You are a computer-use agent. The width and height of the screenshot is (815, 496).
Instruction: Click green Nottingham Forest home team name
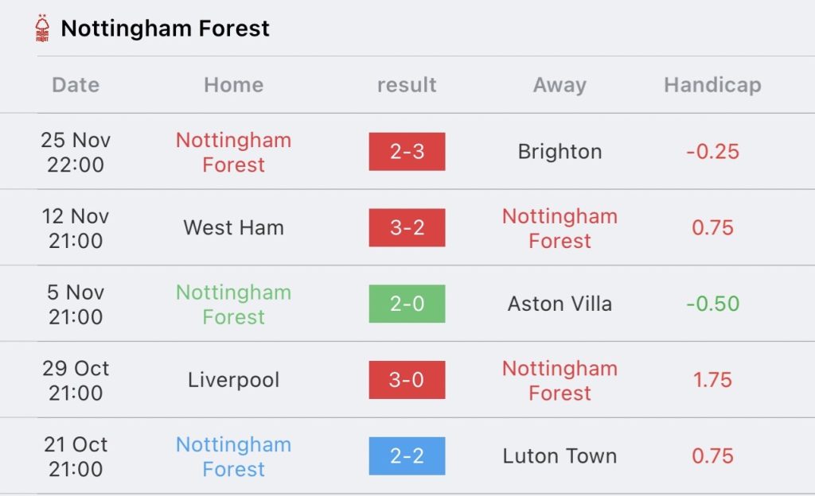233,304
